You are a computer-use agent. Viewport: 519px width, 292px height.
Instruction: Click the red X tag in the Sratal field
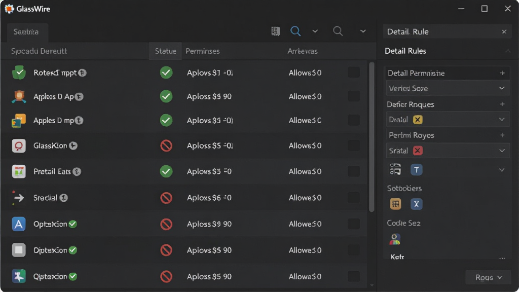click(418, 151)
